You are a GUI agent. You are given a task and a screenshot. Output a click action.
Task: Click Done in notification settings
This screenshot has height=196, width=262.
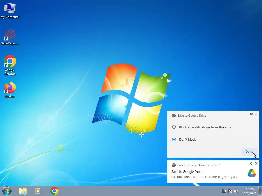click(x=249, y=152)
